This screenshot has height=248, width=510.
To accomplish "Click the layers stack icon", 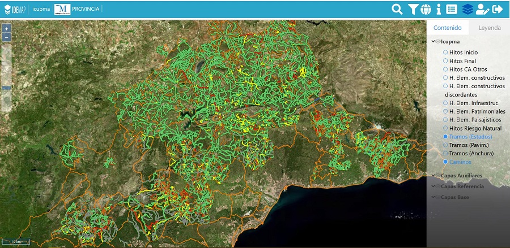I will tap(467, 10).
